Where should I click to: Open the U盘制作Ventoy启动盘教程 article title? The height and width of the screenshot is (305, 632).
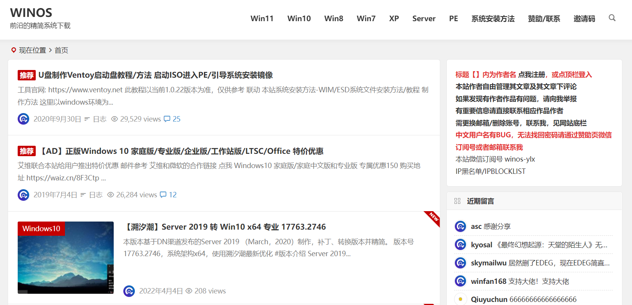[155, 75]
